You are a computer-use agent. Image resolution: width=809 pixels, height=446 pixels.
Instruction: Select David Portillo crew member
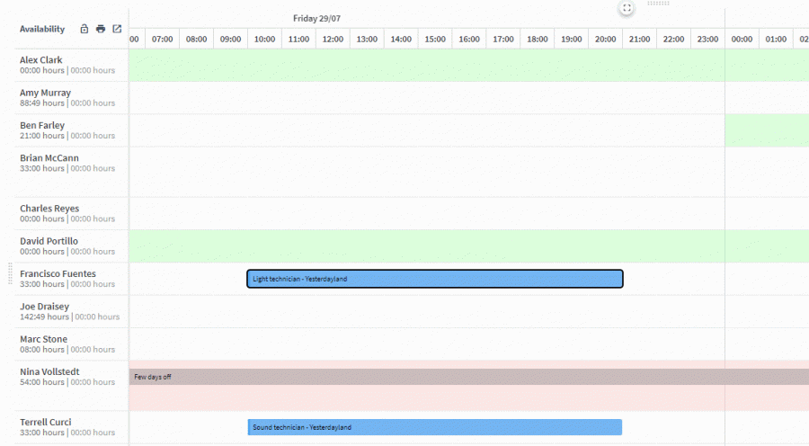coord(49,241)
